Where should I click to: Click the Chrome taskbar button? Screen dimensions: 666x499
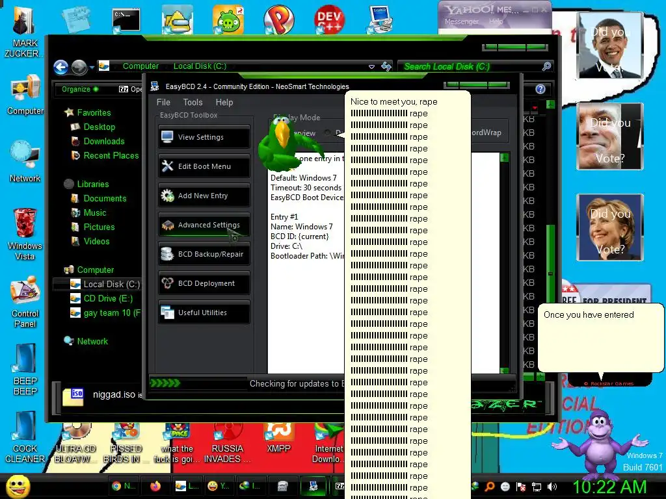(123, 486)
